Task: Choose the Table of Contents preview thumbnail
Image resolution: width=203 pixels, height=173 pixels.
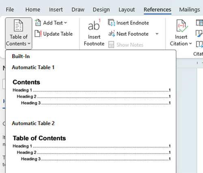Action: [91, 148]
